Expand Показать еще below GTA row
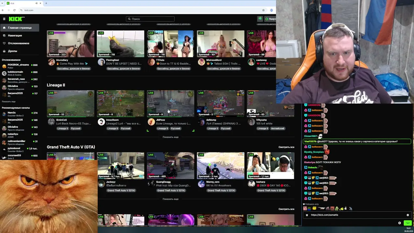 [170, 199]
